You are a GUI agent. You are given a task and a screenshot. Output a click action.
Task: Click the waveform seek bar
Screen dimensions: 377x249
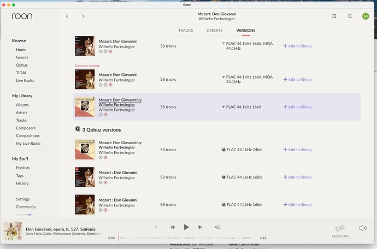click(186, 238)
